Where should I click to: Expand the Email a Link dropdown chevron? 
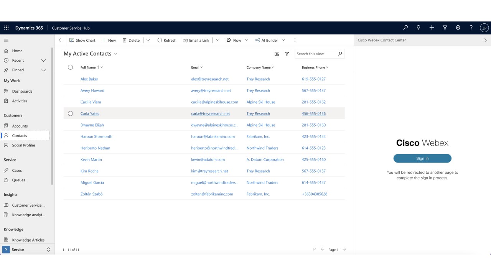217,40
